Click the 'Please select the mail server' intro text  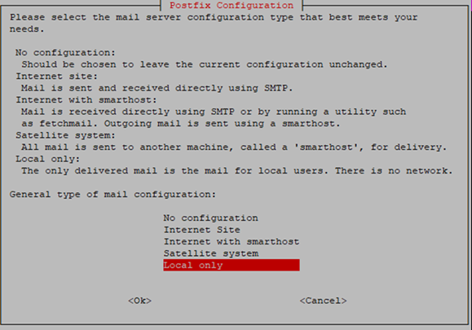click(214, 23)
